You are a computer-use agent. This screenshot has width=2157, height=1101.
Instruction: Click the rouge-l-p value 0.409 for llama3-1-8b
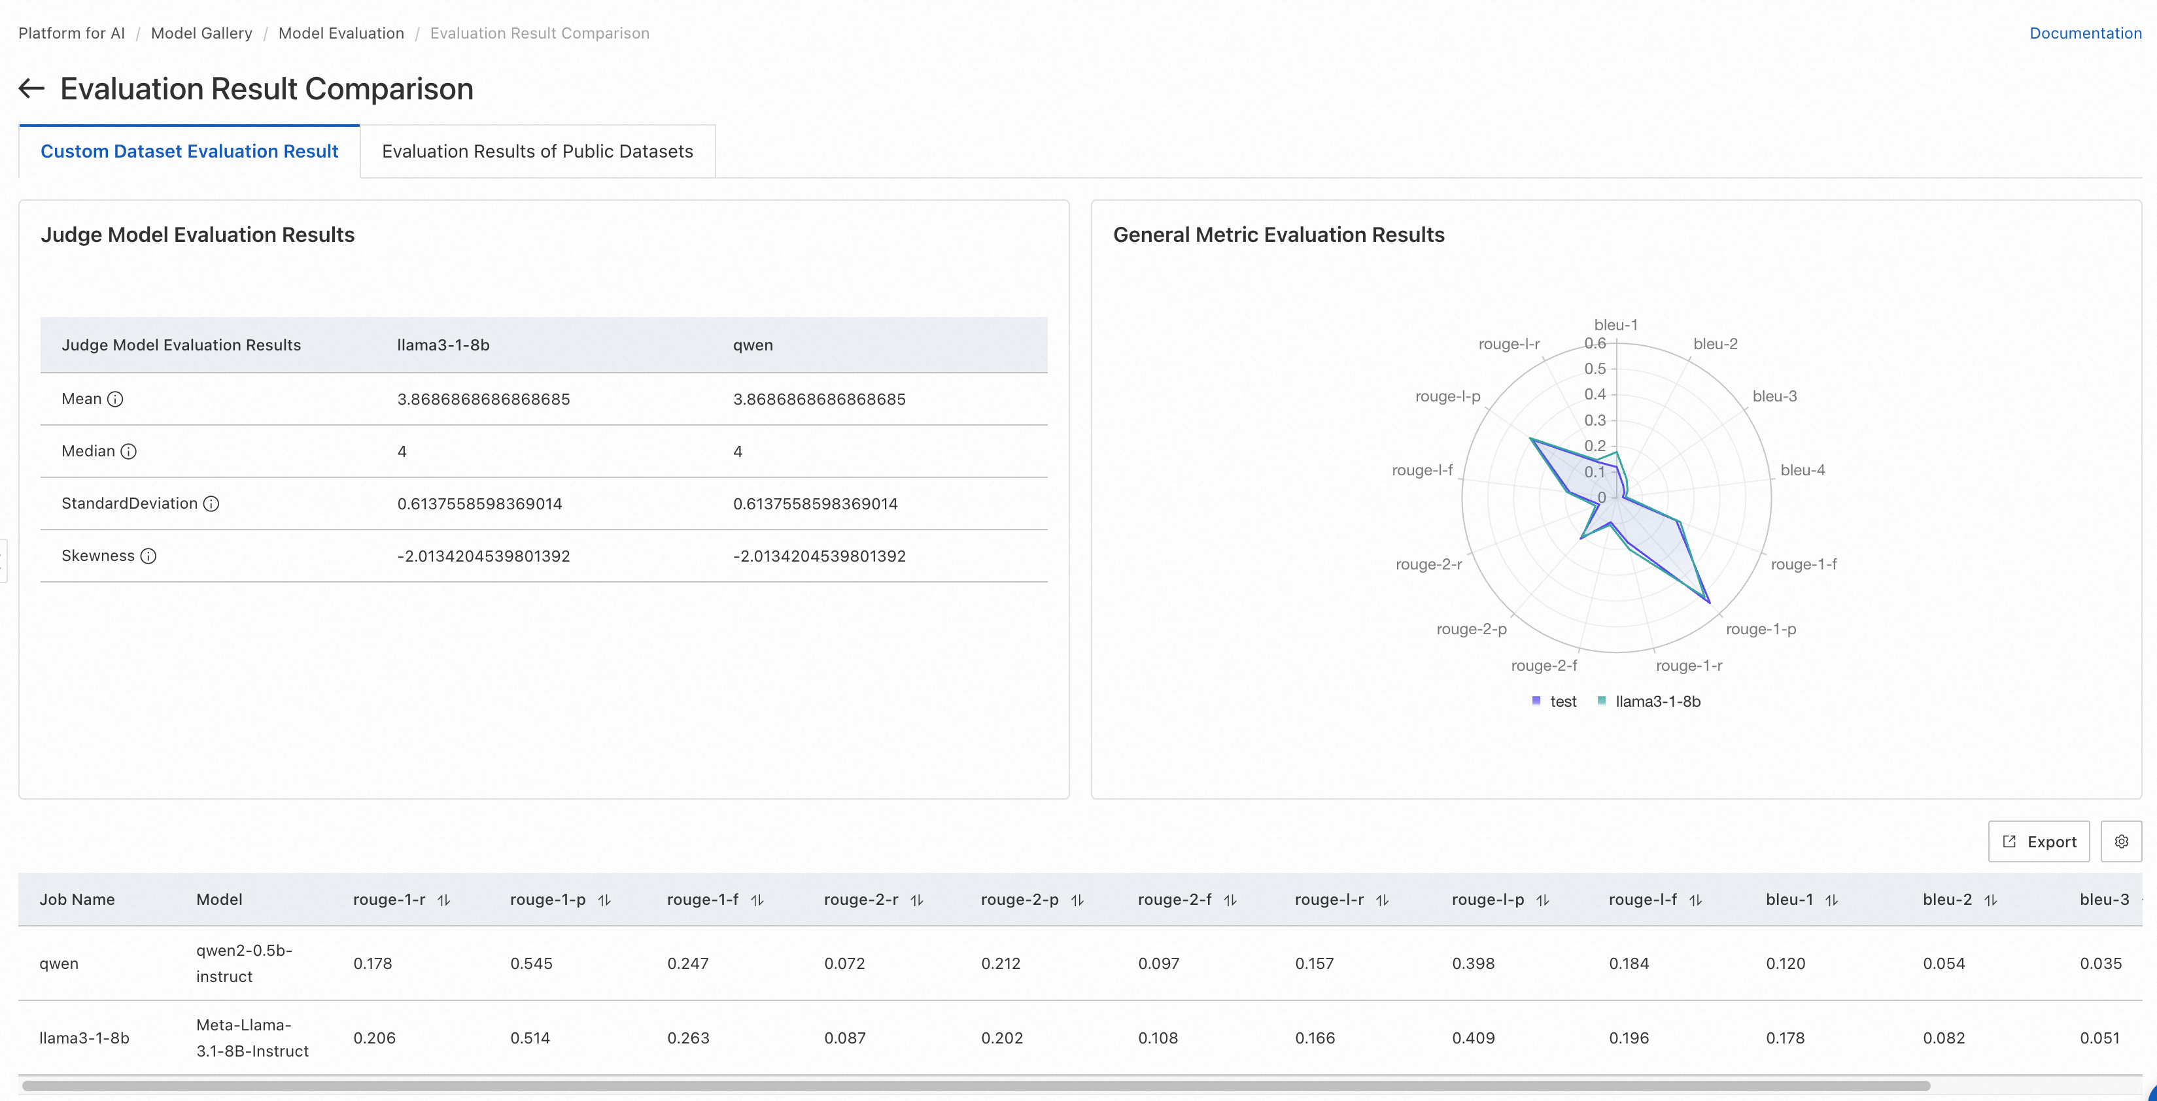(x=1473, y=1038)
